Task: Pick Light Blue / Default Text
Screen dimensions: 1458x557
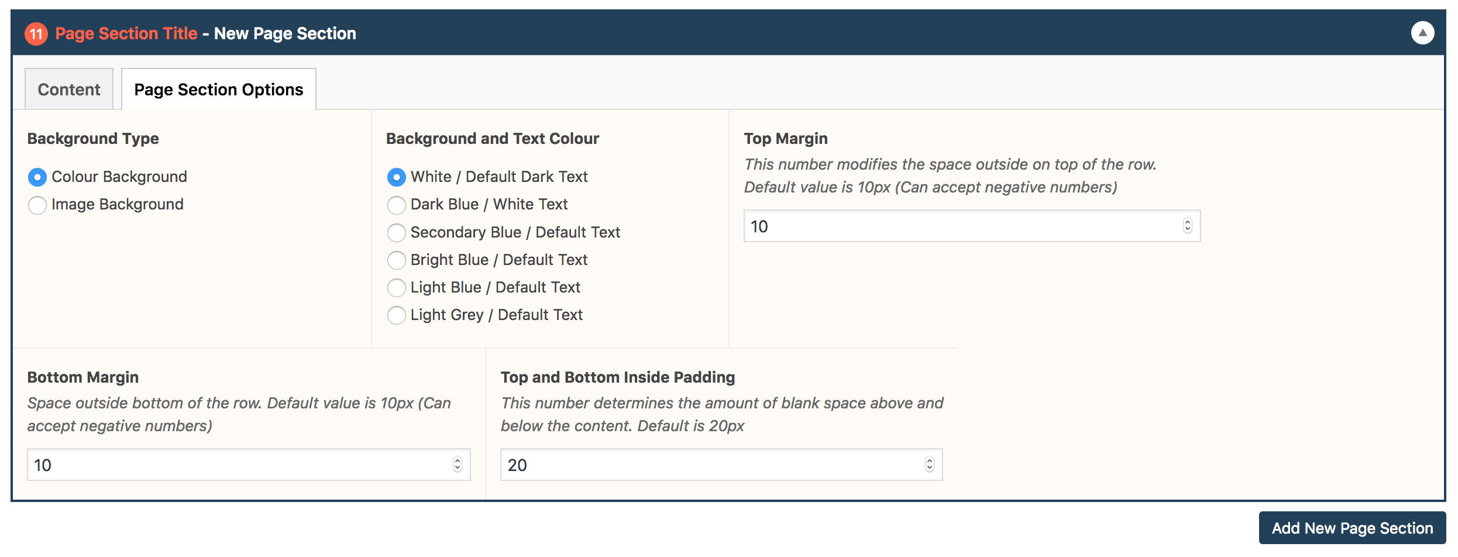Action: [x=397, y=287]
